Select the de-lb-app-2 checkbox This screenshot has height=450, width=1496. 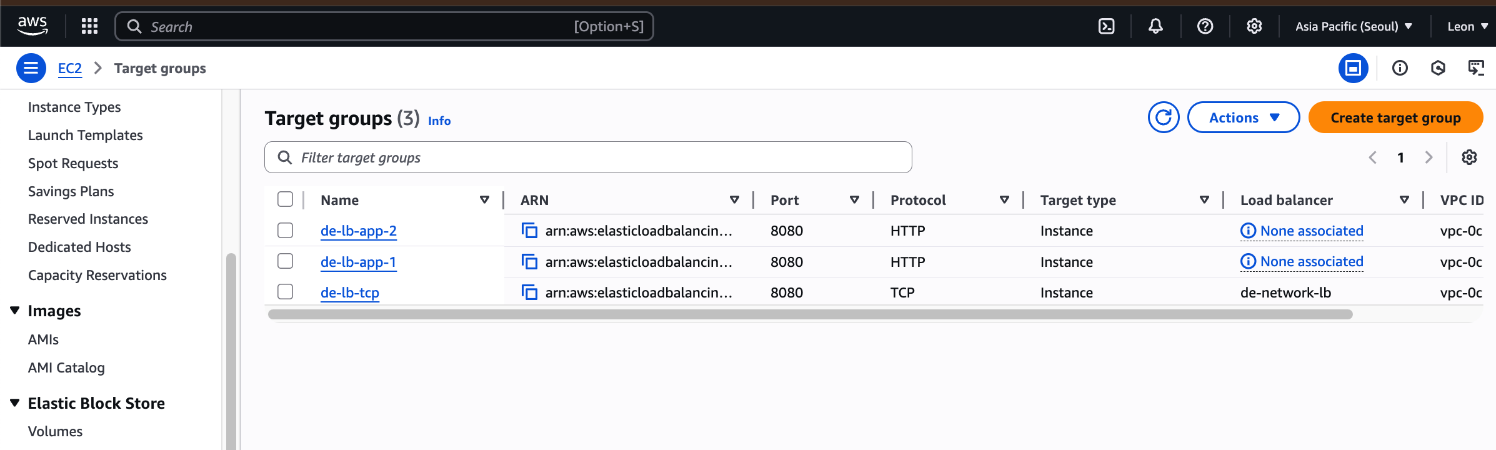(286, 231)
